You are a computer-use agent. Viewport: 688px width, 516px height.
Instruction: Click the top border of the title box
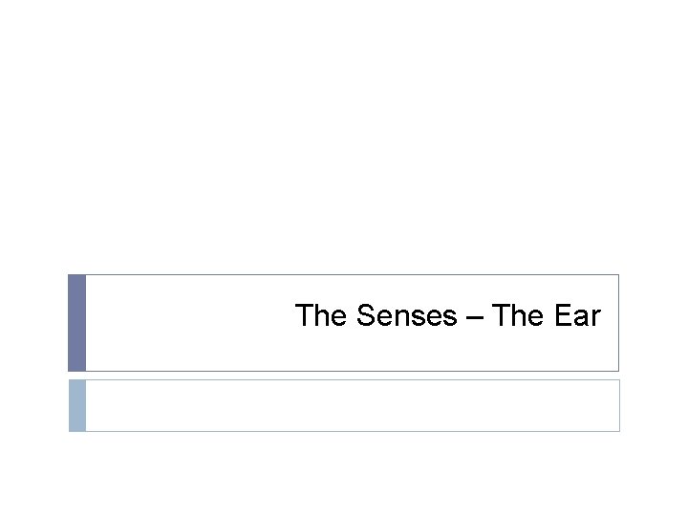coord(352,275)
